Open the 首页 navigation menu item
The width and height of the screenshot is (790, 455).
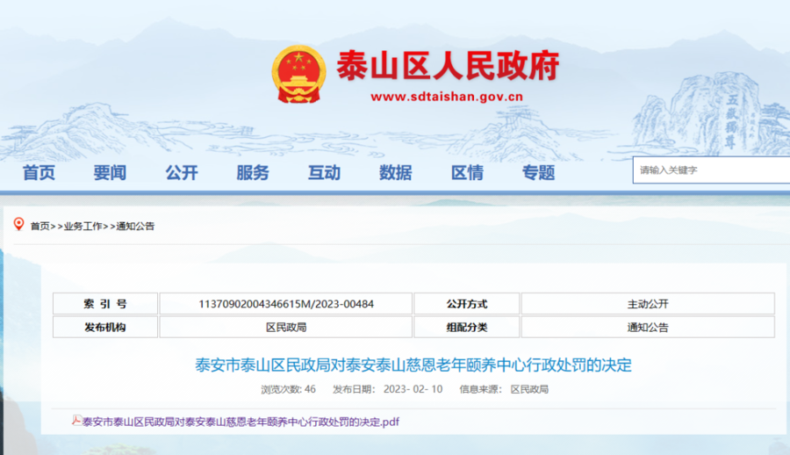click(39, 173)
